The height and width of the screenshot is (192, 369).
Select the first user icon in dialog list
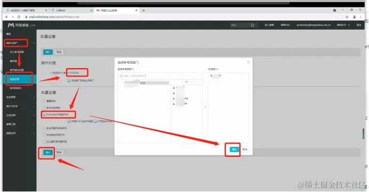174,88
